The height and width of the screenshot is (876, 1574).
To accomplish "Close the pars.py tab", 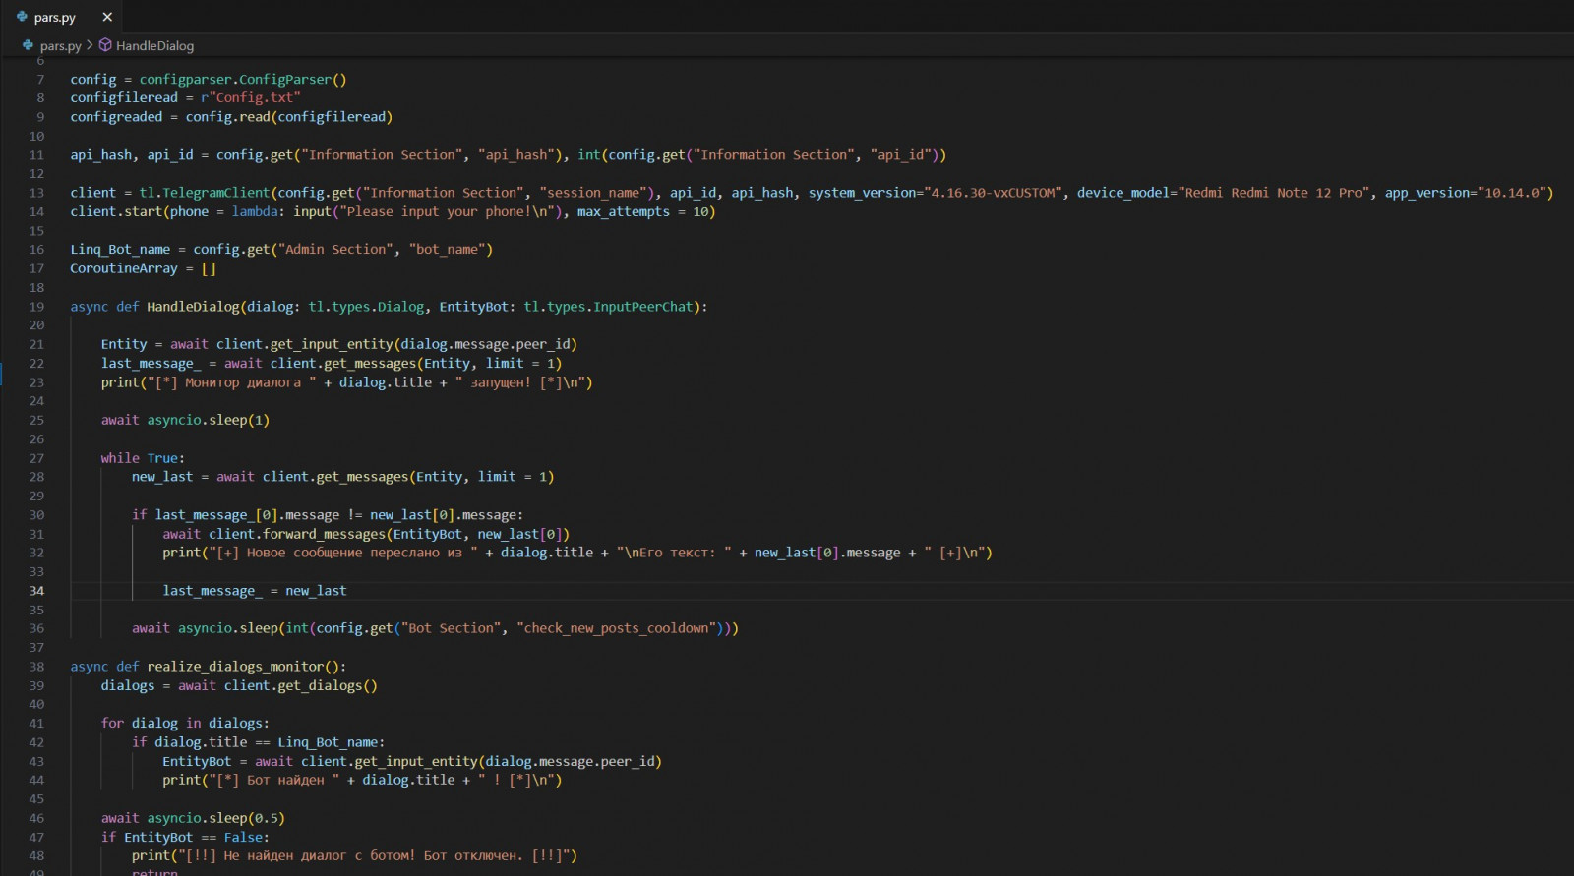I will click(x=107, y=17).
